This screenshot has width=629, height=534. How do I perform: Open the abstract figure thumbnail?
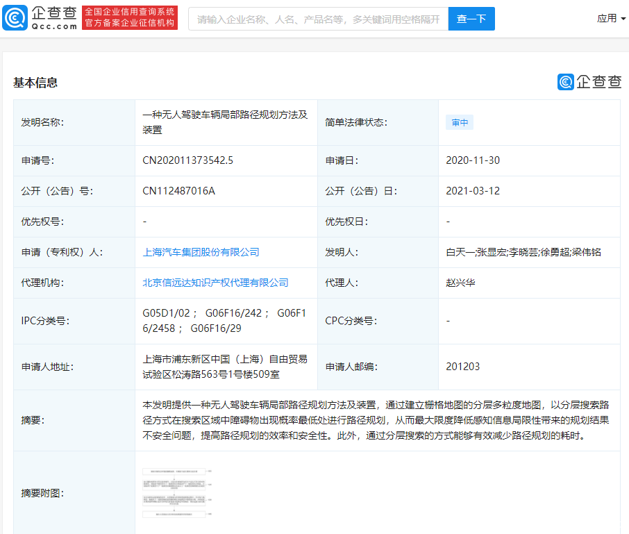(x=177, y=493)
